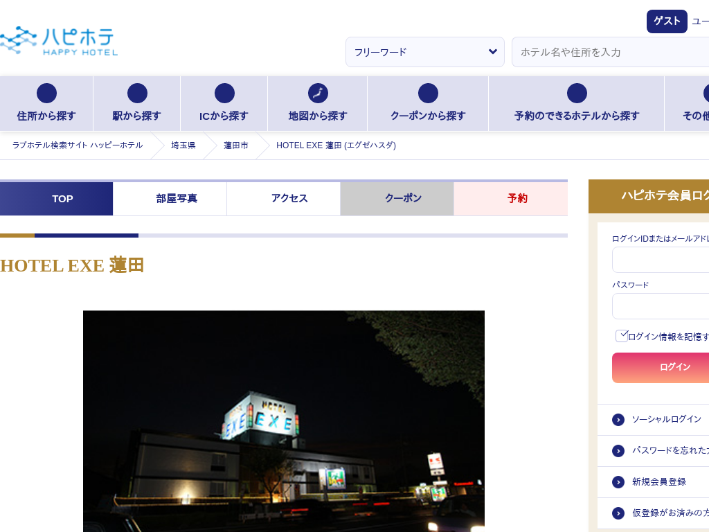
Task: Click the arrow icon beside ソーシャルログイン
Action: pos(618,420)
